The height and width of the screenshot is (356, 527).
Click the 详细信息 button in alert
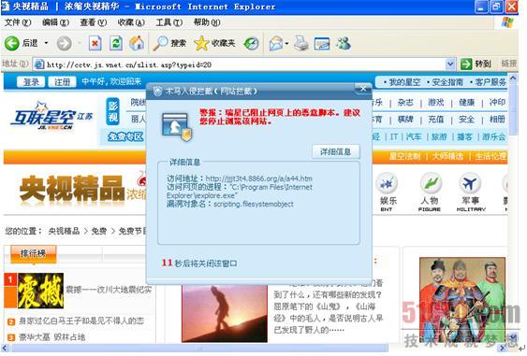(x=335, y=151)
